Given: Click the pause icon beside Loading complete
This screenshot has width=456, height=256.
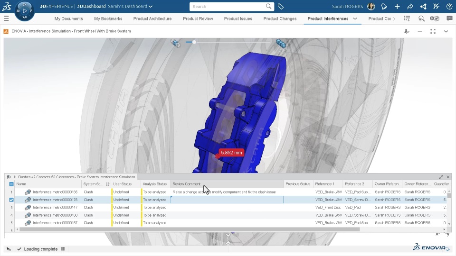Looking at the screenshot, I should coord(63,249).
